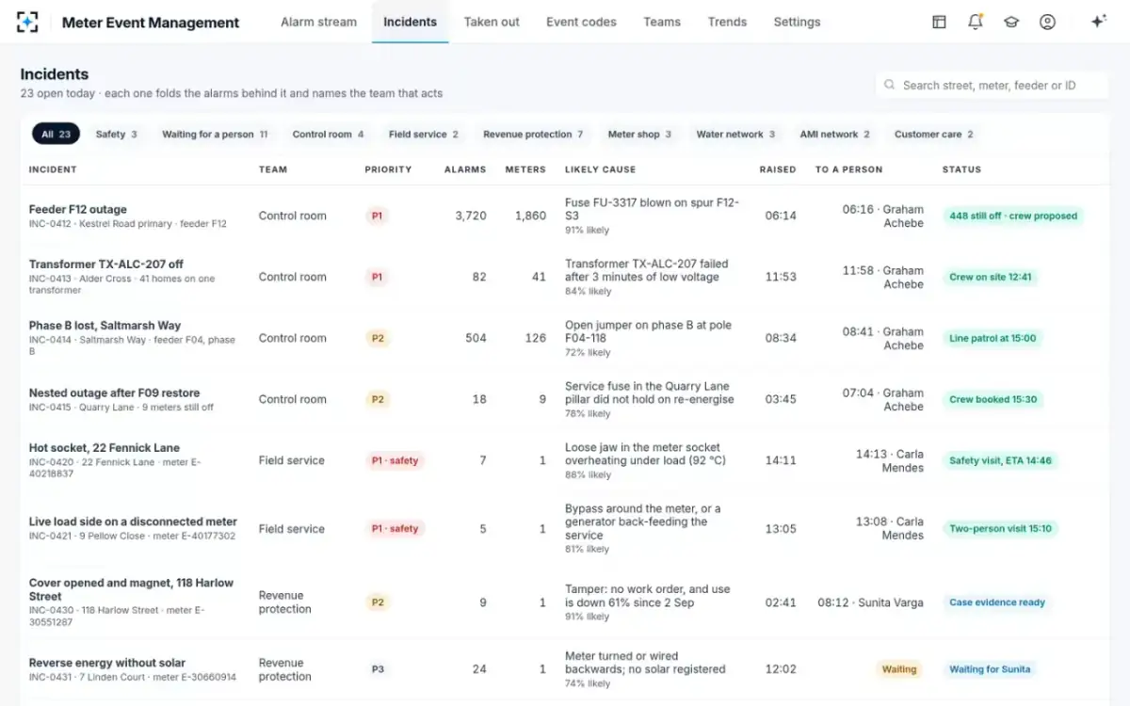Open the Settings tab

[797, 22]
